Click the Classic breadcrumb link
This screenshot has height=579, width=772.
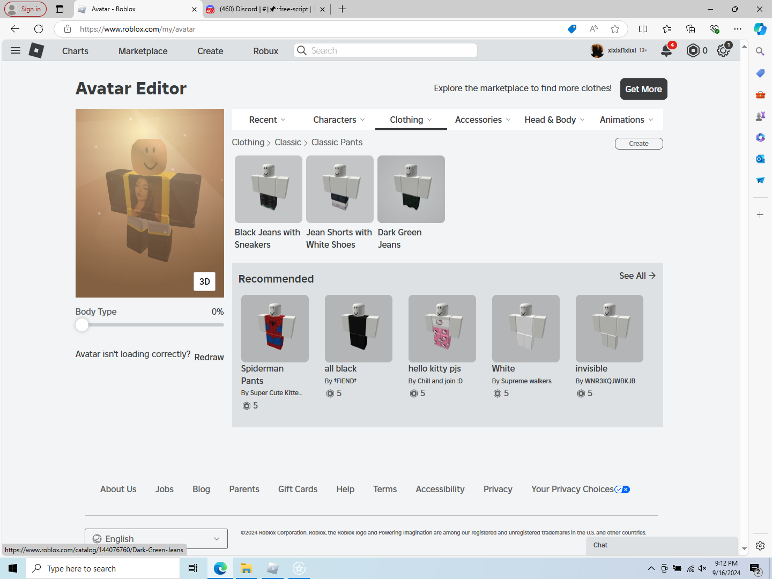click(288, 142)
